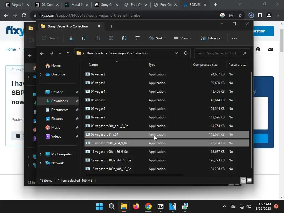Viewport: 284px width, 213px height.
Task: Click the Home breadcrumb link on fixya
Action: tap(11, 49)
